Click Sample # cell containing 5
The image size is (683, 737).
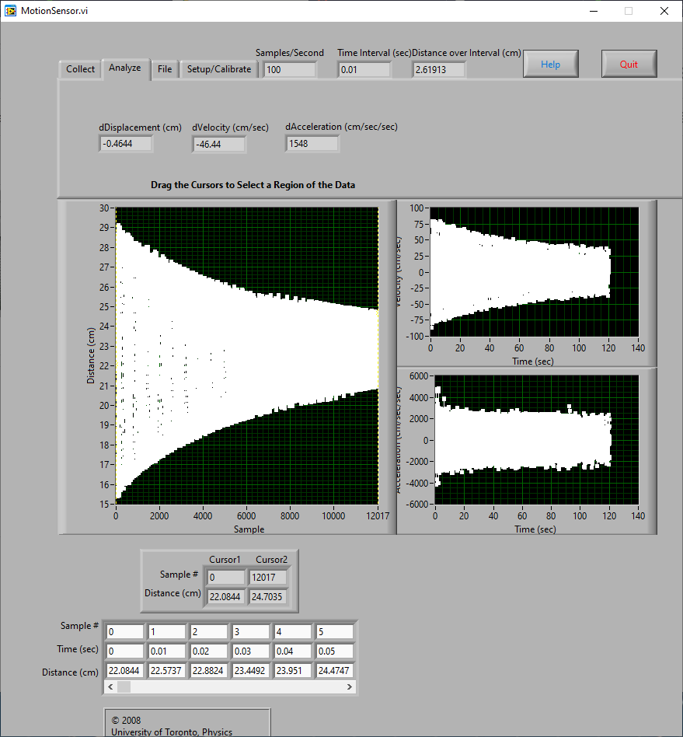click(x=335, y=632)
